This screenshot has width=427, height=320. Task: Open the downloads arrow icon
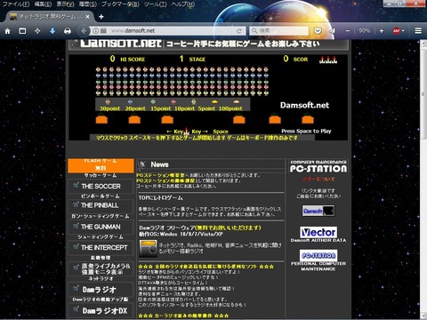click(52, 31)
